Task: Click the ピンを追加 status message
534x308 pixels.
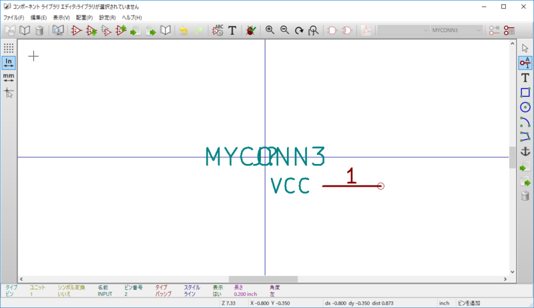Action: tap(469, 303)
